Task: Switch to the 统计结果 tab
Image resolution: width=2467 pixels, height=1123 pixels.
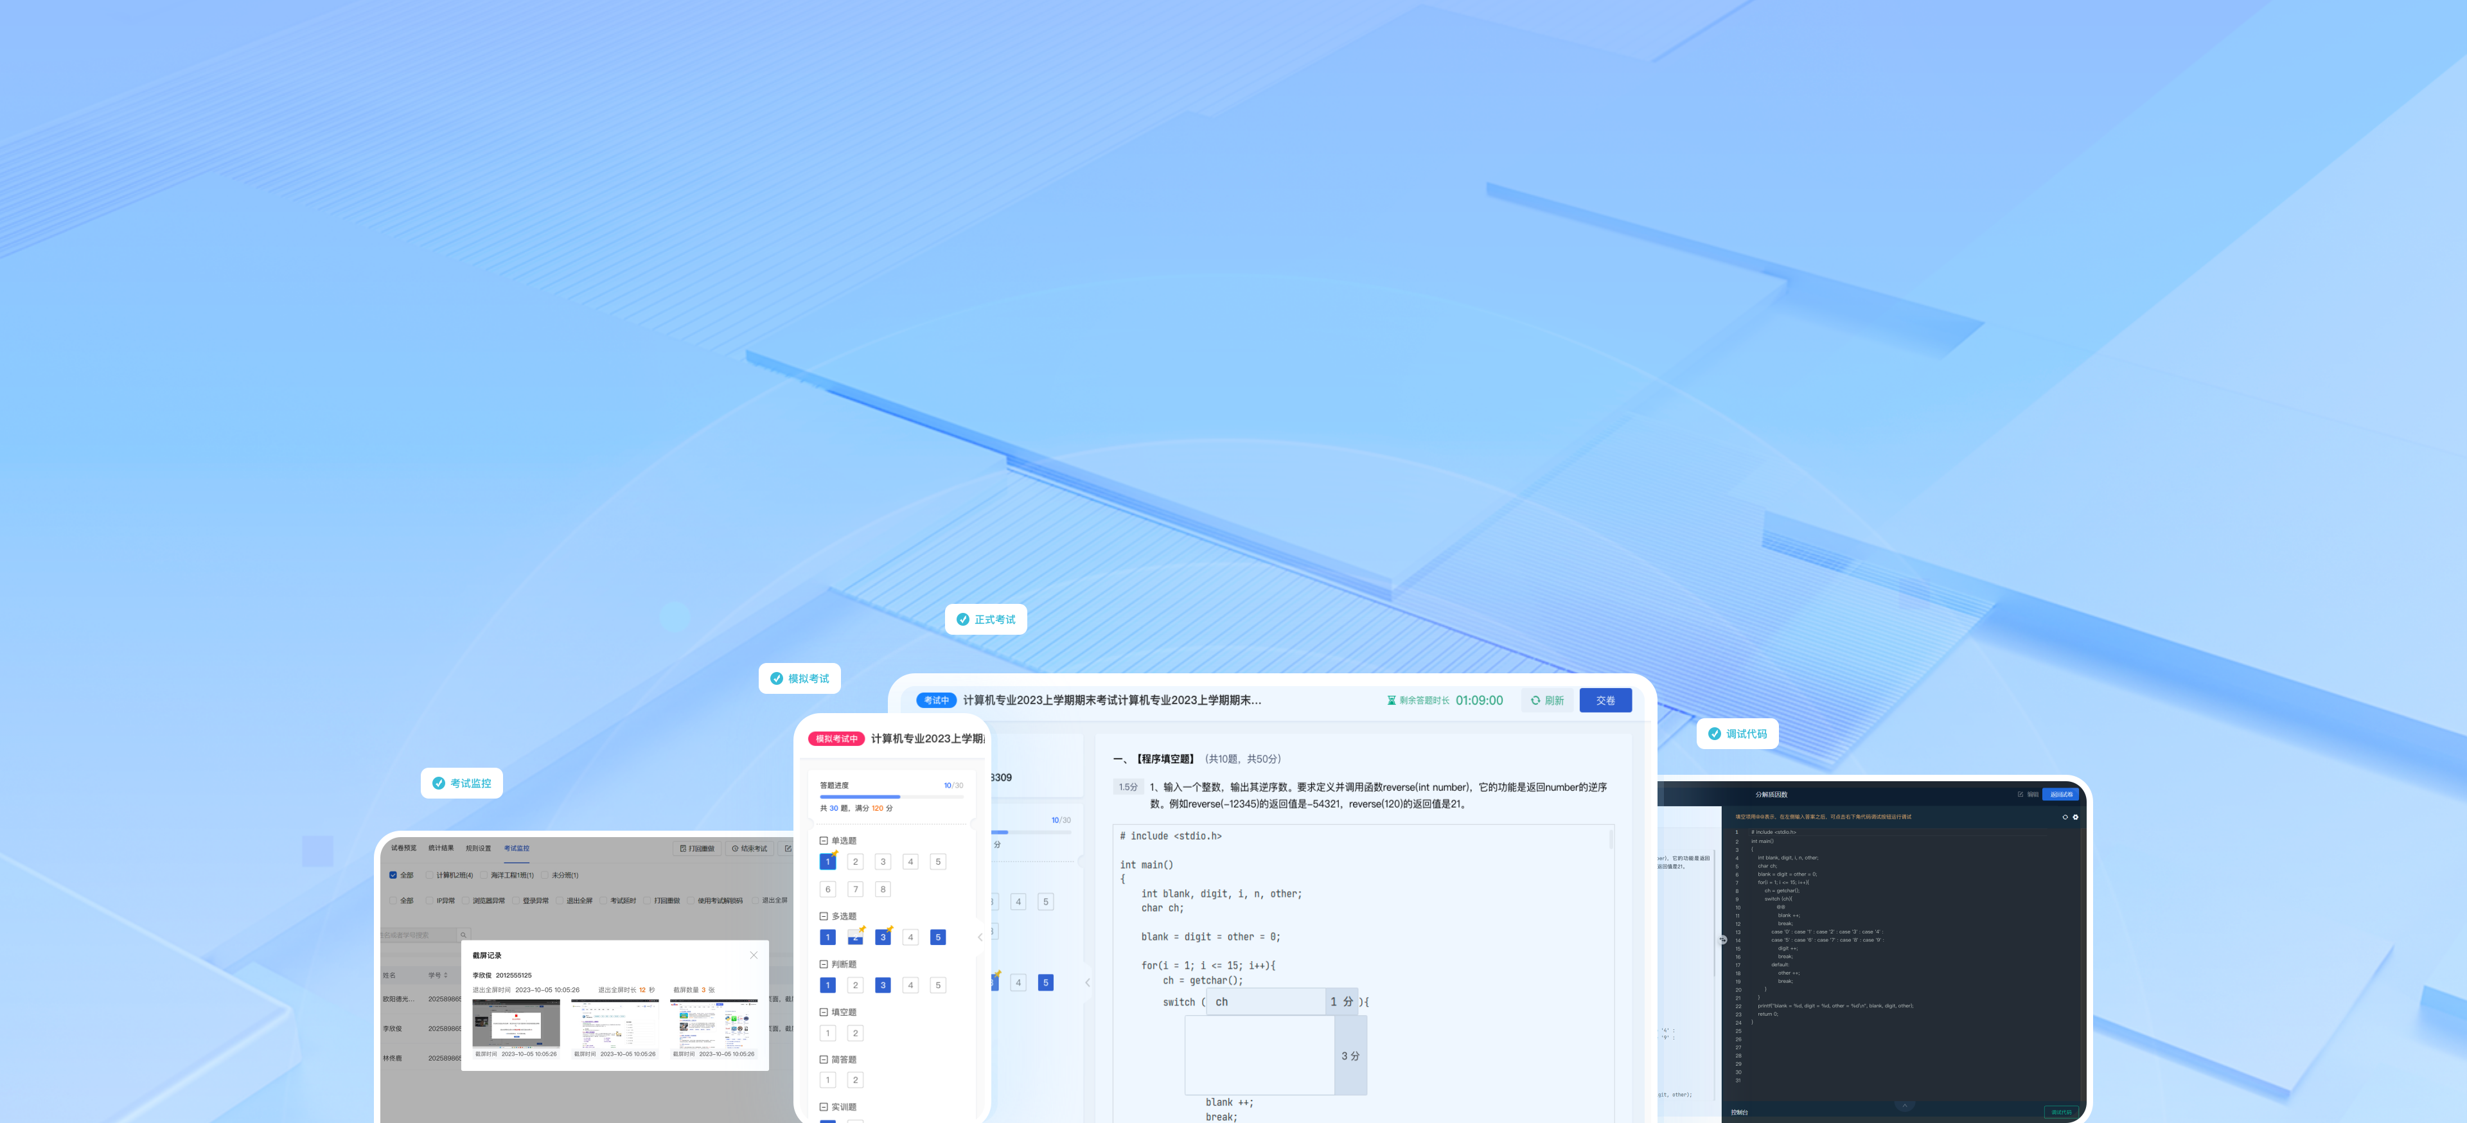Action: pos(441,848)
